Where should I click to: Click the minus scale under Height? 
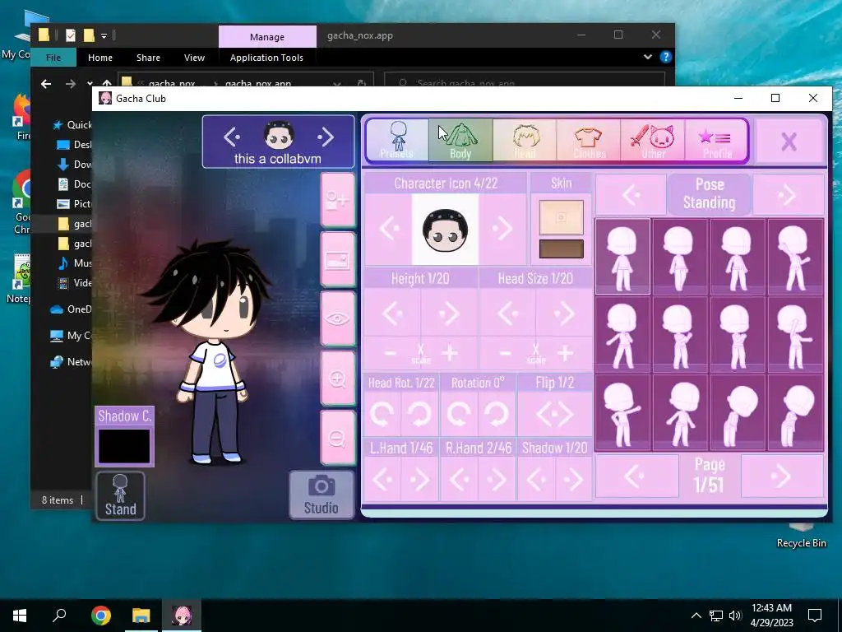[391, 354]
